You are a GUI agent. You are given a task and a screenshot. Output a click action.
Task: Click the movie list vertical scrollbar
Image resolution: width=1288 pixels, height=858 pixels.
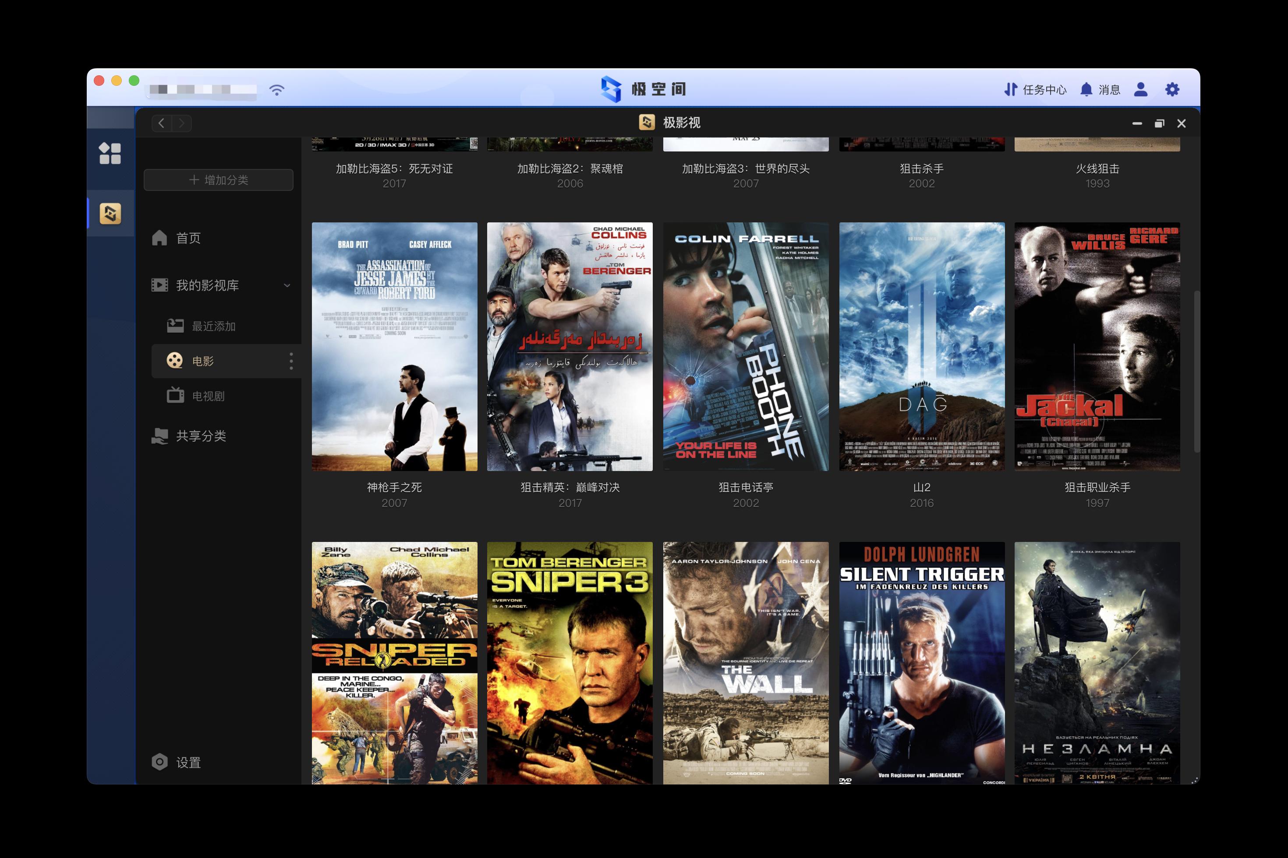click(1196, 372)
